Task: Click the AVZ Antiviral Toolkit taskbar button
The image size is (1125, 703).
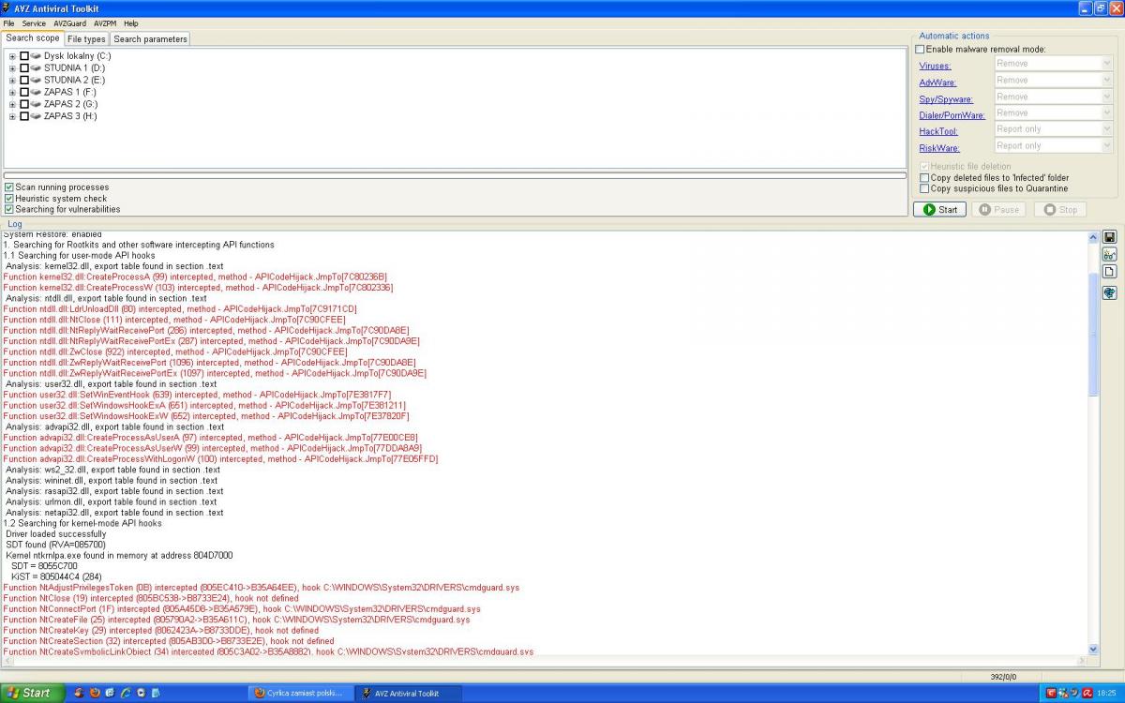Action: pyautogui.click(x=409, y=693)
